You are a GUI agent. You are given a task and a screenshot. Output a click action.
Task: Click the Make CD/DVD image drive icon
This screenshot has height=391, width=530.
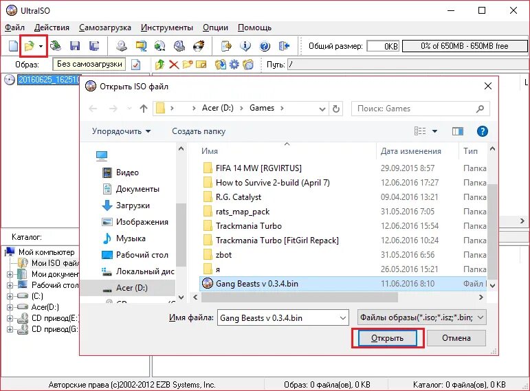point(122,45)
